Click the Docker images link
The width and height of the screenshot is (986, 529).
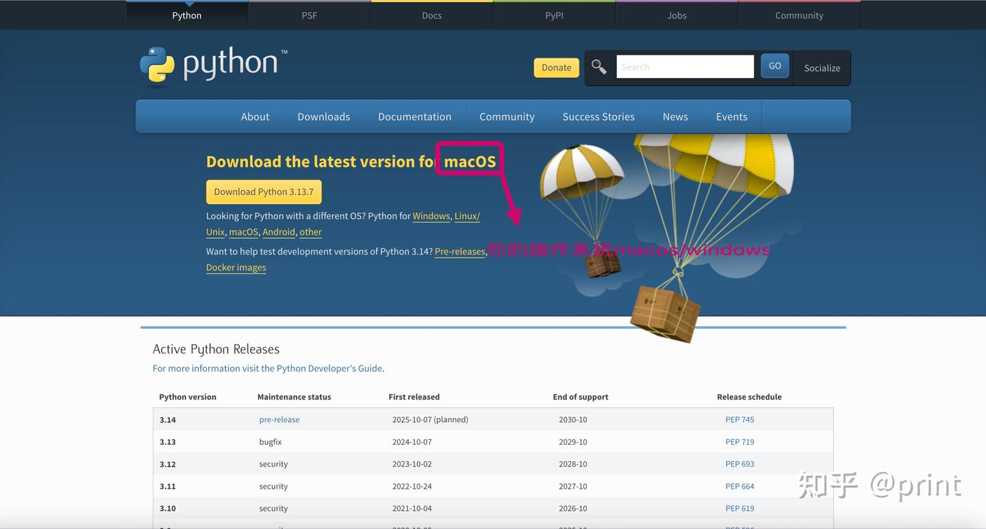click(x=236, y=267)
